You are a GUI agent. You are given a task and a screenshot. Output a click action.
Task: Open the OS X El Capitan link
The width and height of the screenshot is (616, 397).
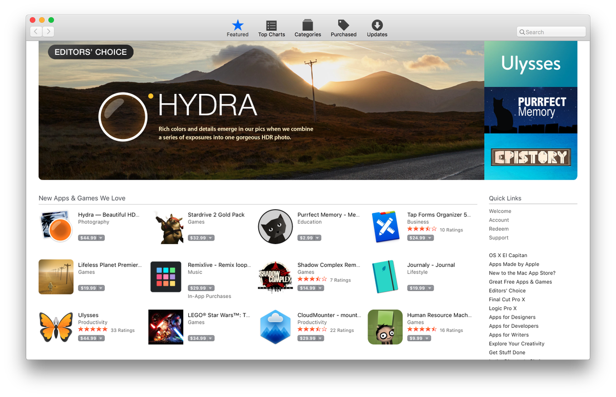pos(508,255)
